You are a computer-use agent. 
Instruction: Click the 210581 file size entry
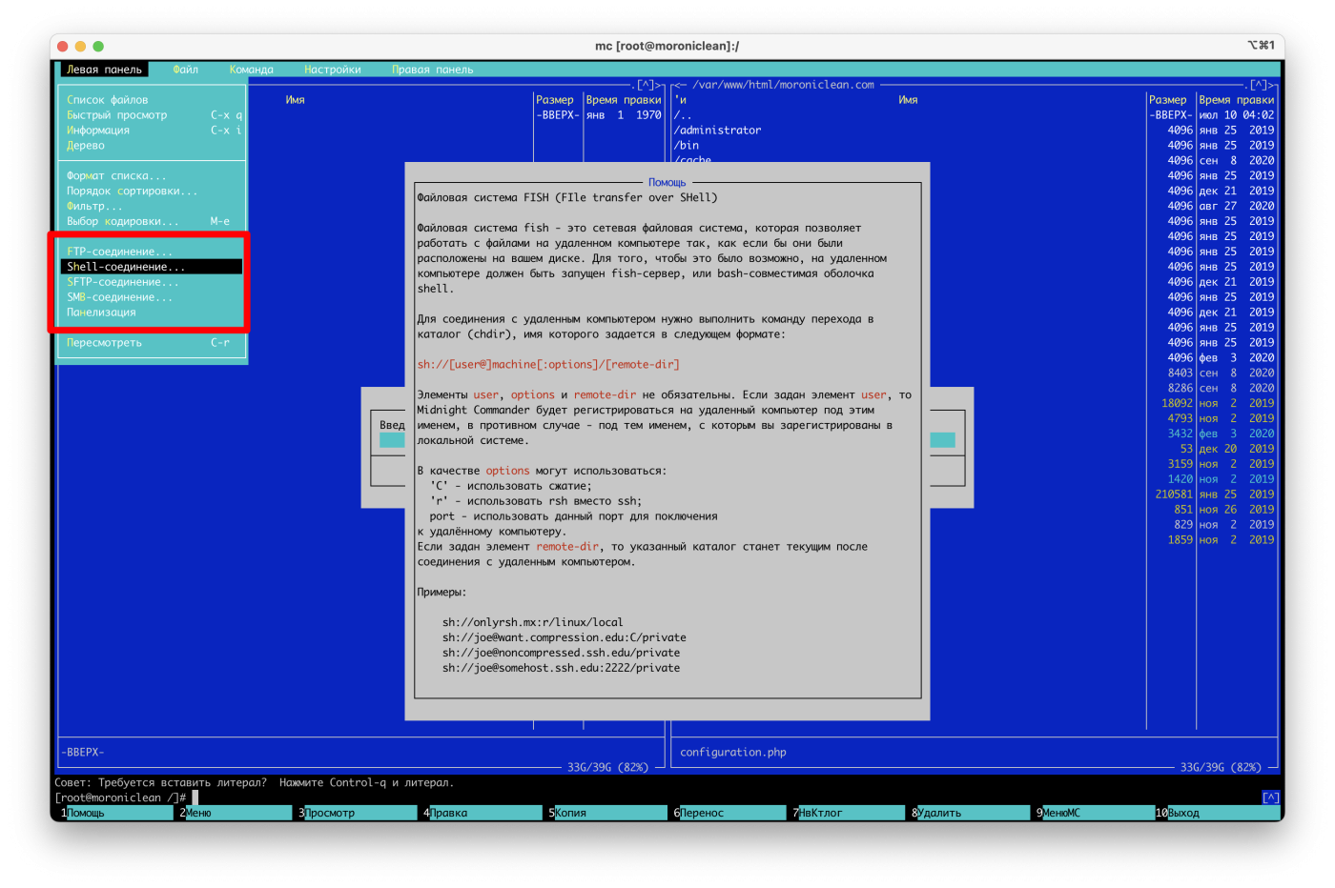(x=1174, y=494)
